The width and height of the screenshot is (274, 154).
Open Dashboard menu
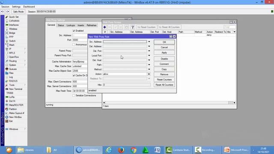click(29, 7)
